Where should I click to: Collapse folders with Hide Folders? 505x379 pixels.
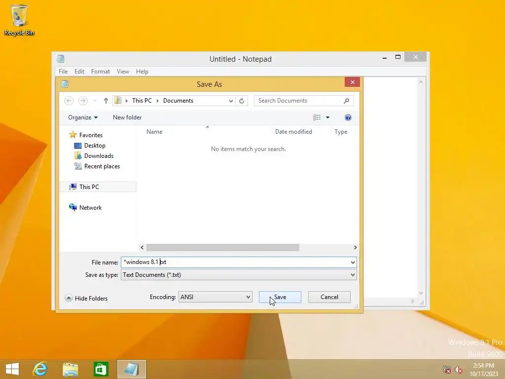(x=86, y=298)
